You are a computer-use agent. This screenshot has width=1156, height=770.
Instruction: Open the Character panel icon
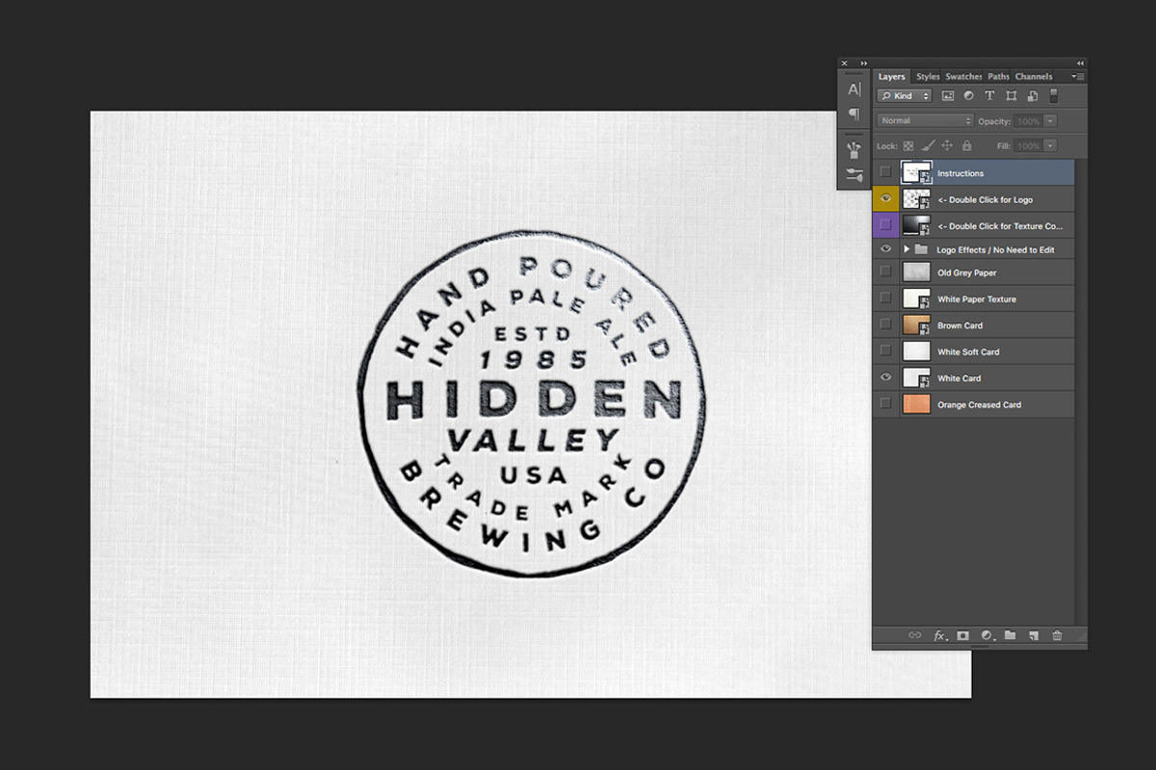(x=854, y=90)
